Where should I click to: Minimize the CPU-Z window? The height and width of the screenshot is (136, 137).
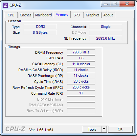point(106,4)
